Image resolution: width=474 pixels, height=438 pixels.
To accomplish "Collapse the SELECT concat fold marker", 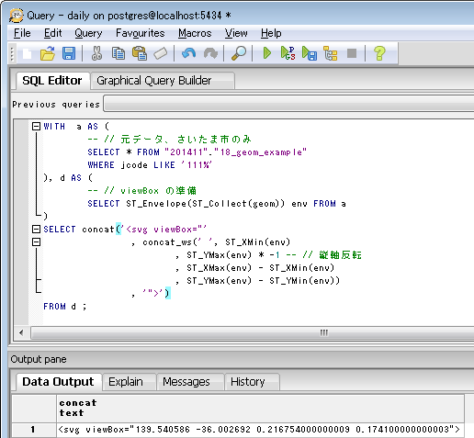I will [x=36, y=229].
